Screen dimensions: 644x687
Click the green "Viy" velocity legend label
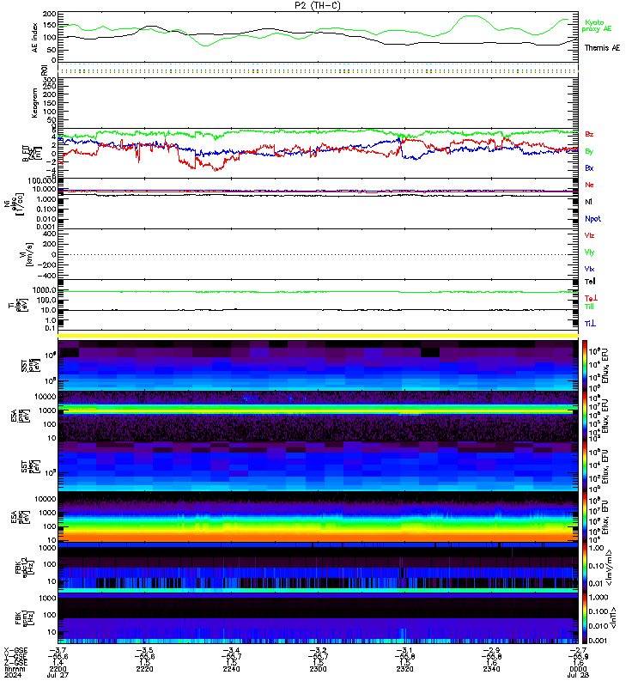[589, 252]
